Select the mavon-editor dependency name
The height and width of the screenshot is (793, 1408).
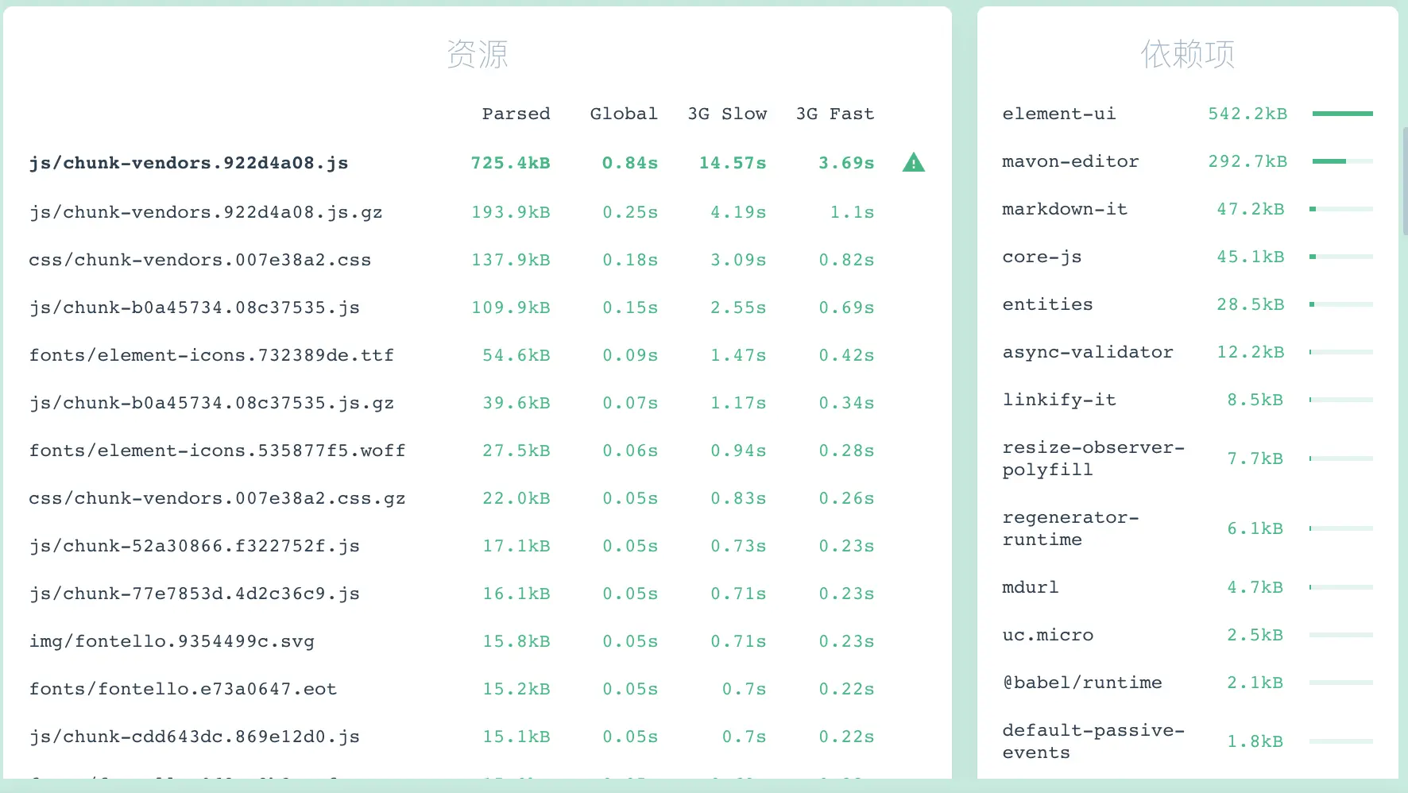click(1070, 161)
